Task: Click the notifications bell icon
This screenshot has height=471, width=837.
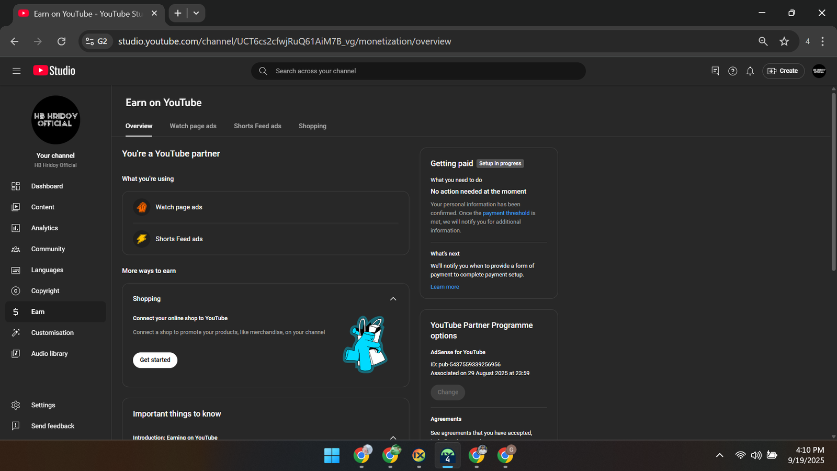Action: pyautogui.click(x=750, y=71)
